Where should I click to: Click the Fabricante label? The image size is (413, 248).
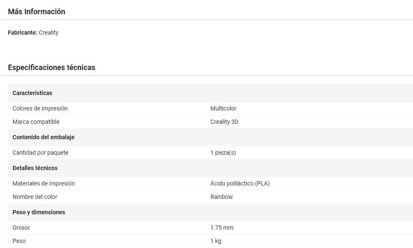coord(23,33)
